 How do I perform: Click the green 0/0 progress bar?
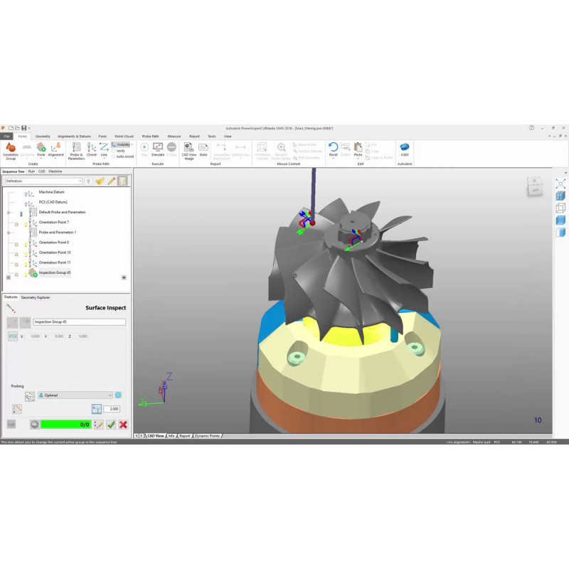click(x=65, y=425)
